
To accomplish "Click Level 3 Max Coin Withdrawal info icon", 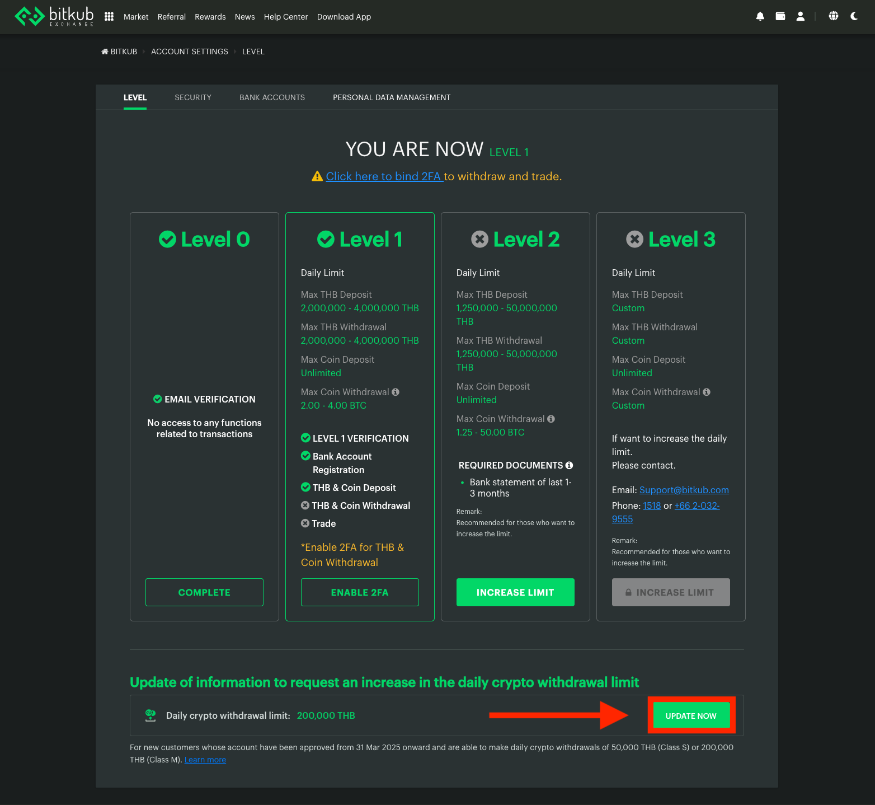I will pos(707,392).
